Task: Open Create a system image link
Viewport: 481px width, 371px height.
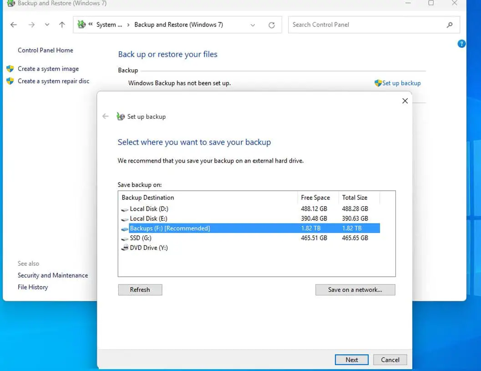Action: tap(48, 69)
